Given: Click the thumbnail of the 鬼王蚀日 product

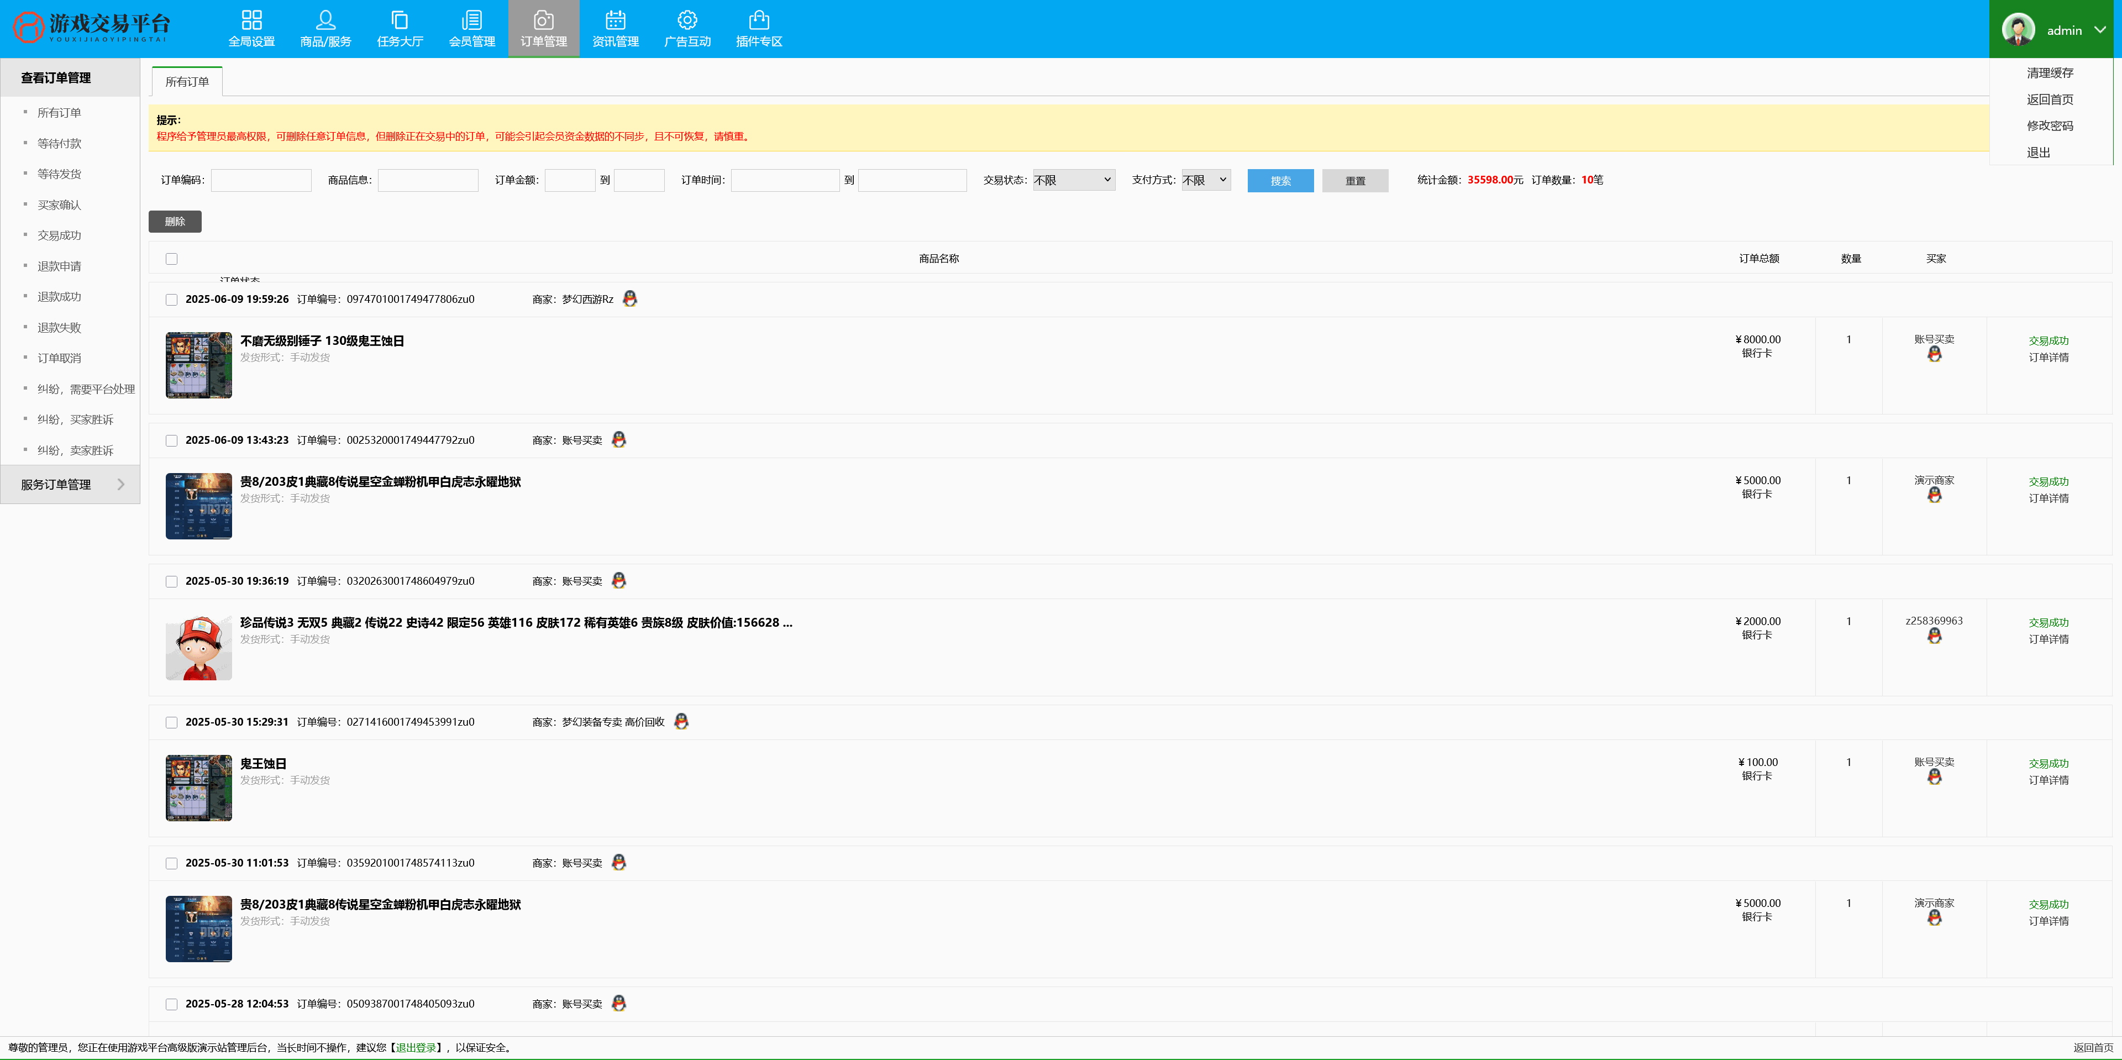Looking at the screenshot, I should [198, 788].
